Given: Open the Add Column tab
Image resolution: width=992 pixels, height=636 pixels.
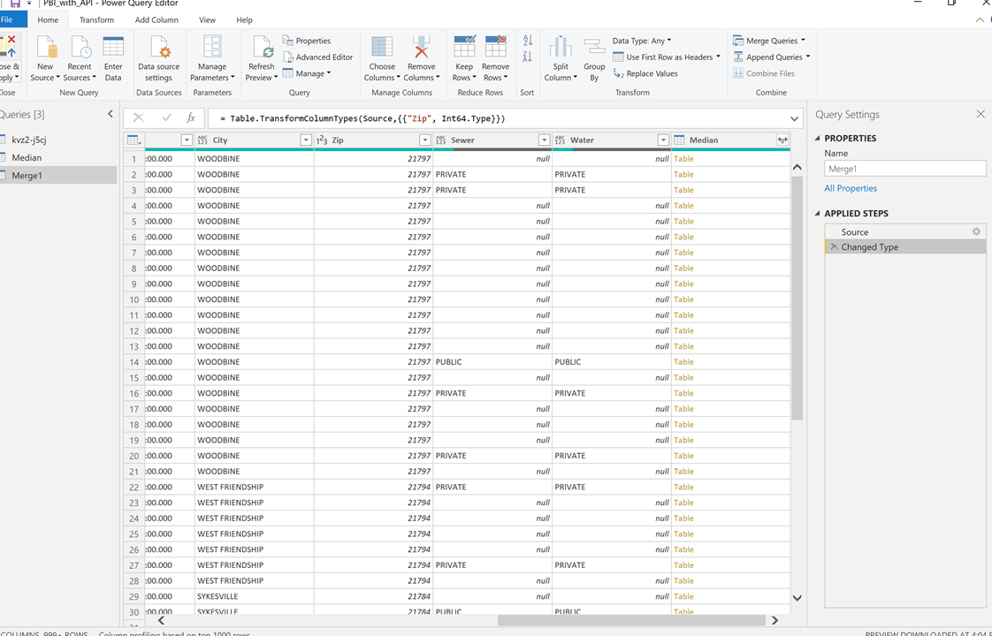Looking at the screenshot, I should tap(156, 19).
